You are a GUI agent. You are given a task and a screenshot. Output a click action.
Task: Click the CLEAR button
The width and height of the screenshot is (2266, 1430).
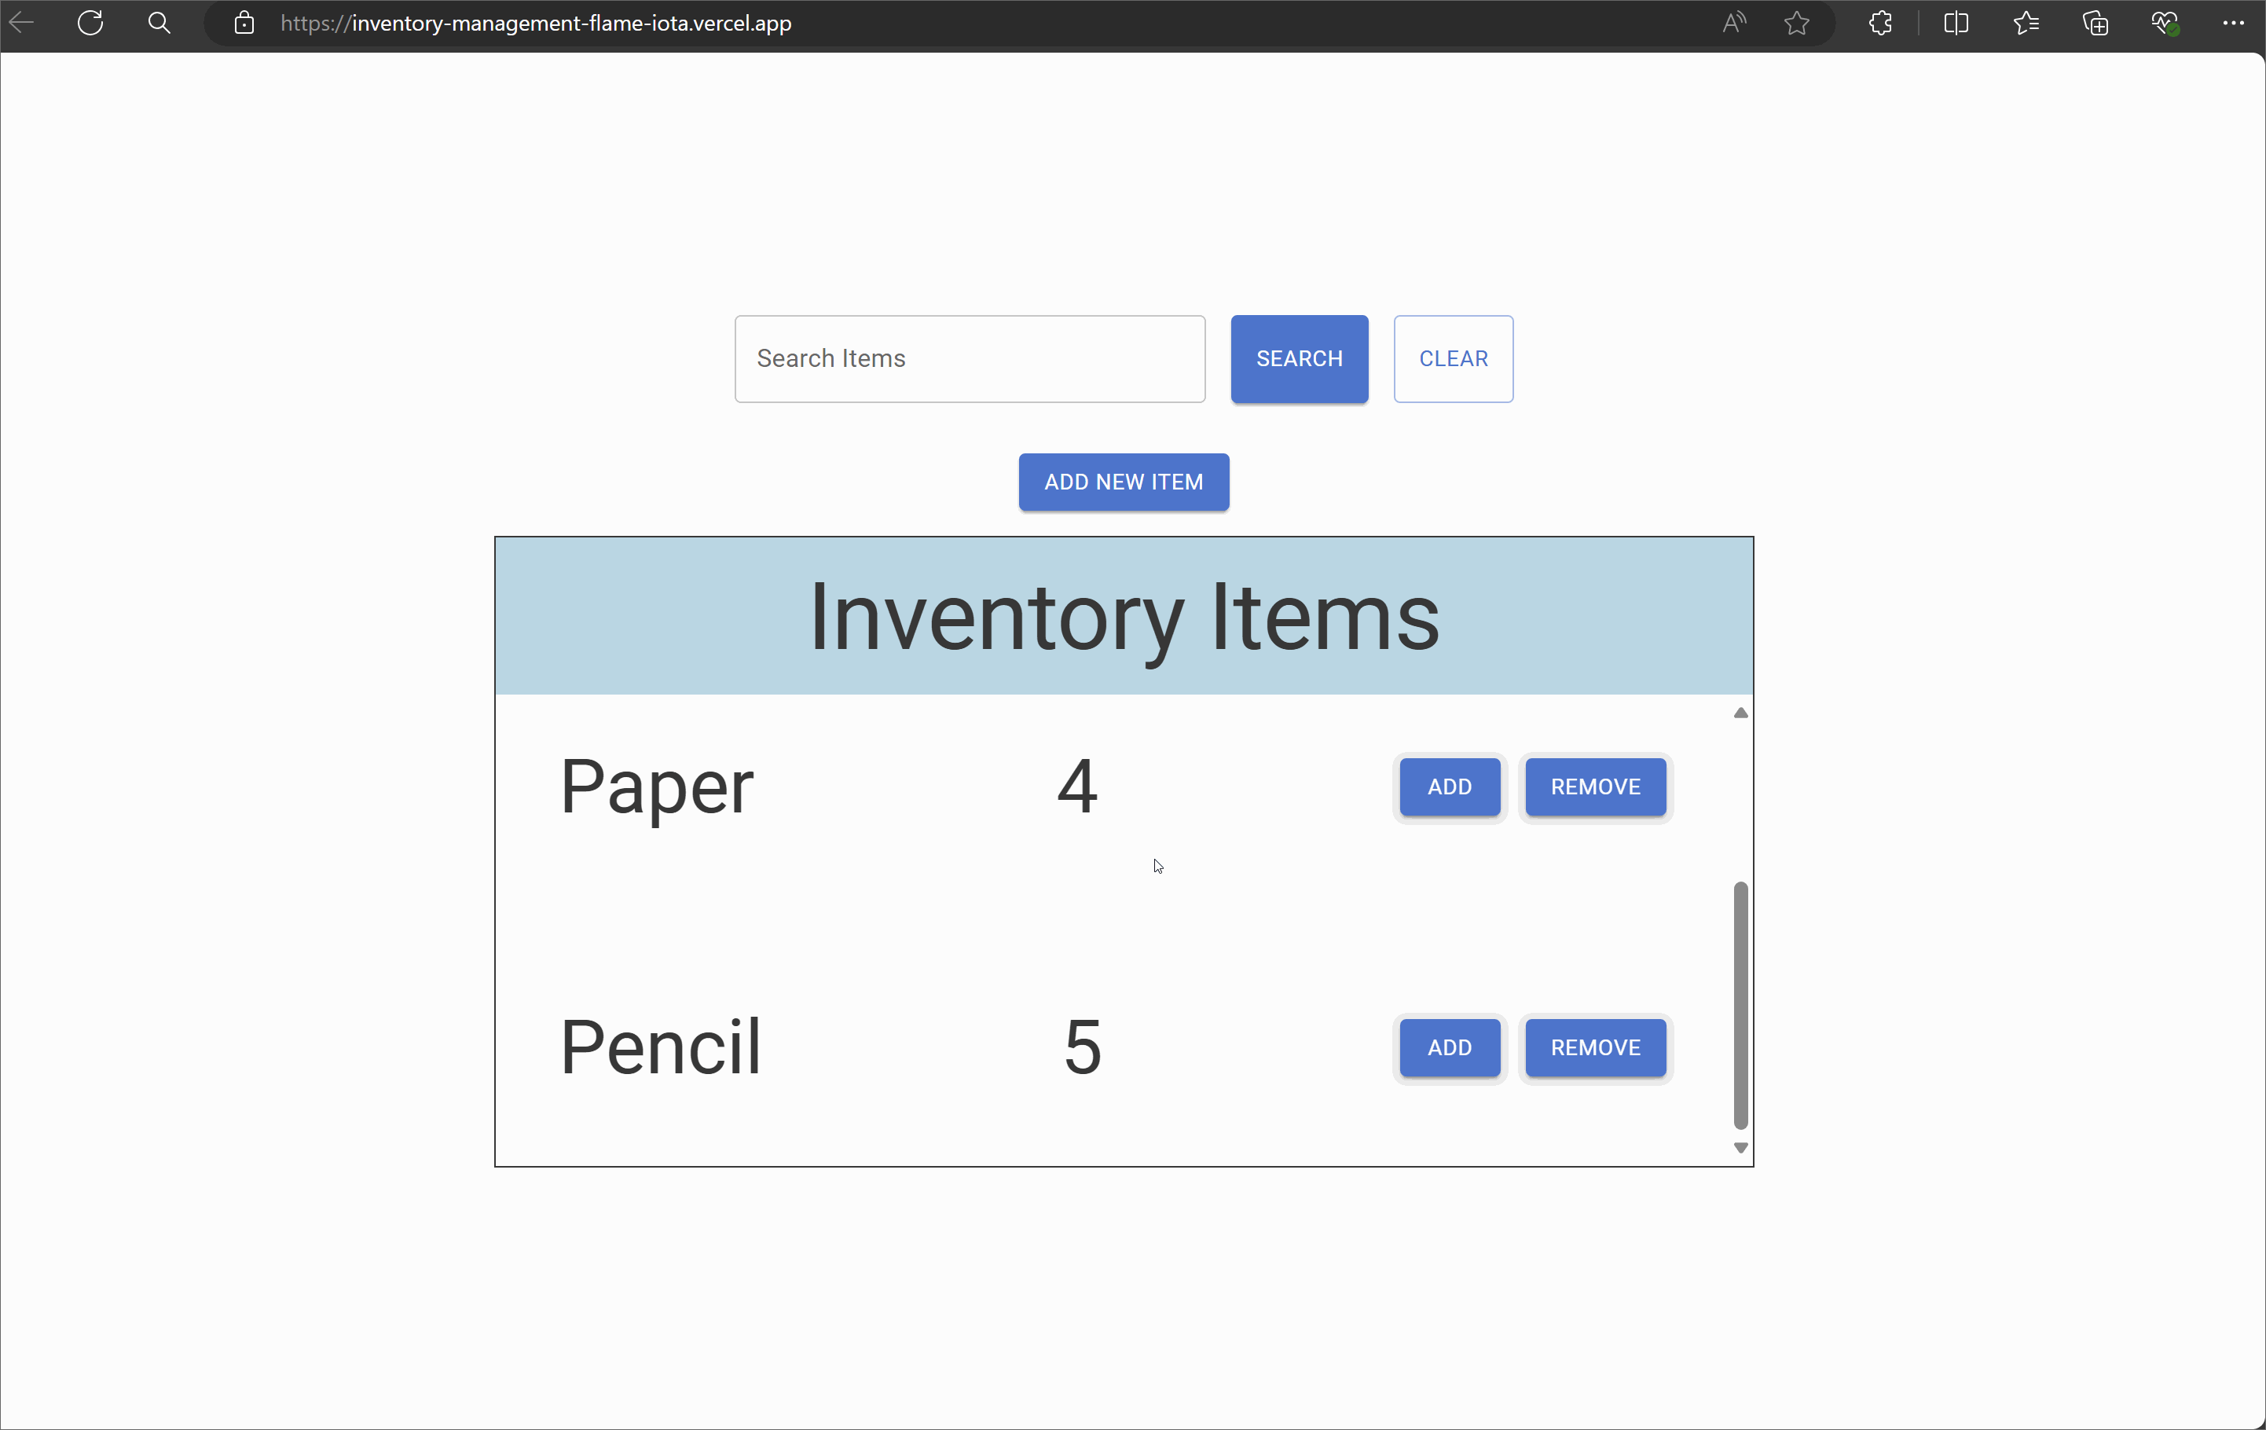[1453, 359]
